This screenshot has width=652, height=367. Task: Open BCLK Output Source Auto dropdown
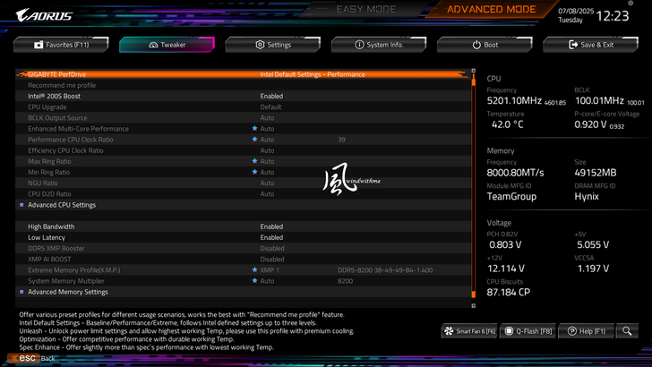click(267, 117)
